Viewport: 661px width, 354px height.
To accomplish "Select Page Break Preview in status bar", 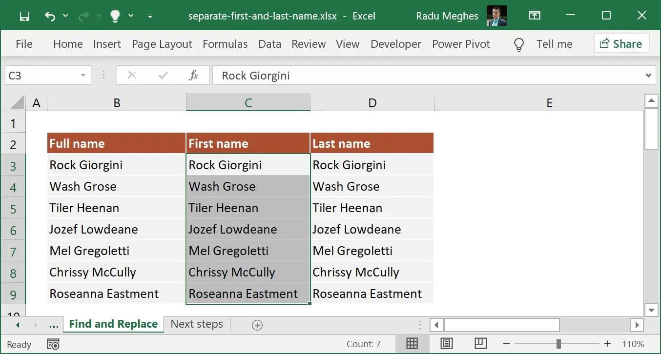I will click(480, 344).
